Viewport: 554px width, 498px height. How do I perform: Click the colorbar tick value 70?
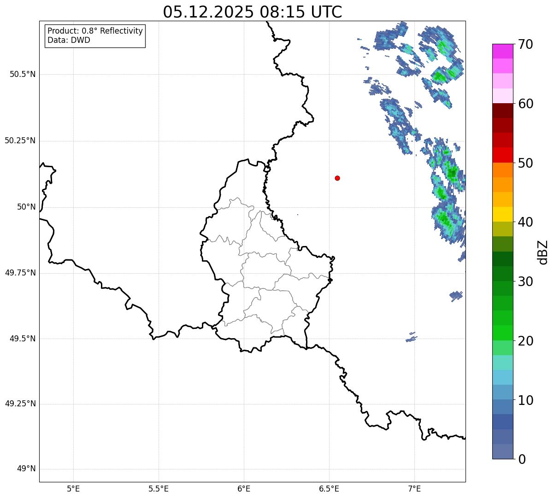pos(525,44)
